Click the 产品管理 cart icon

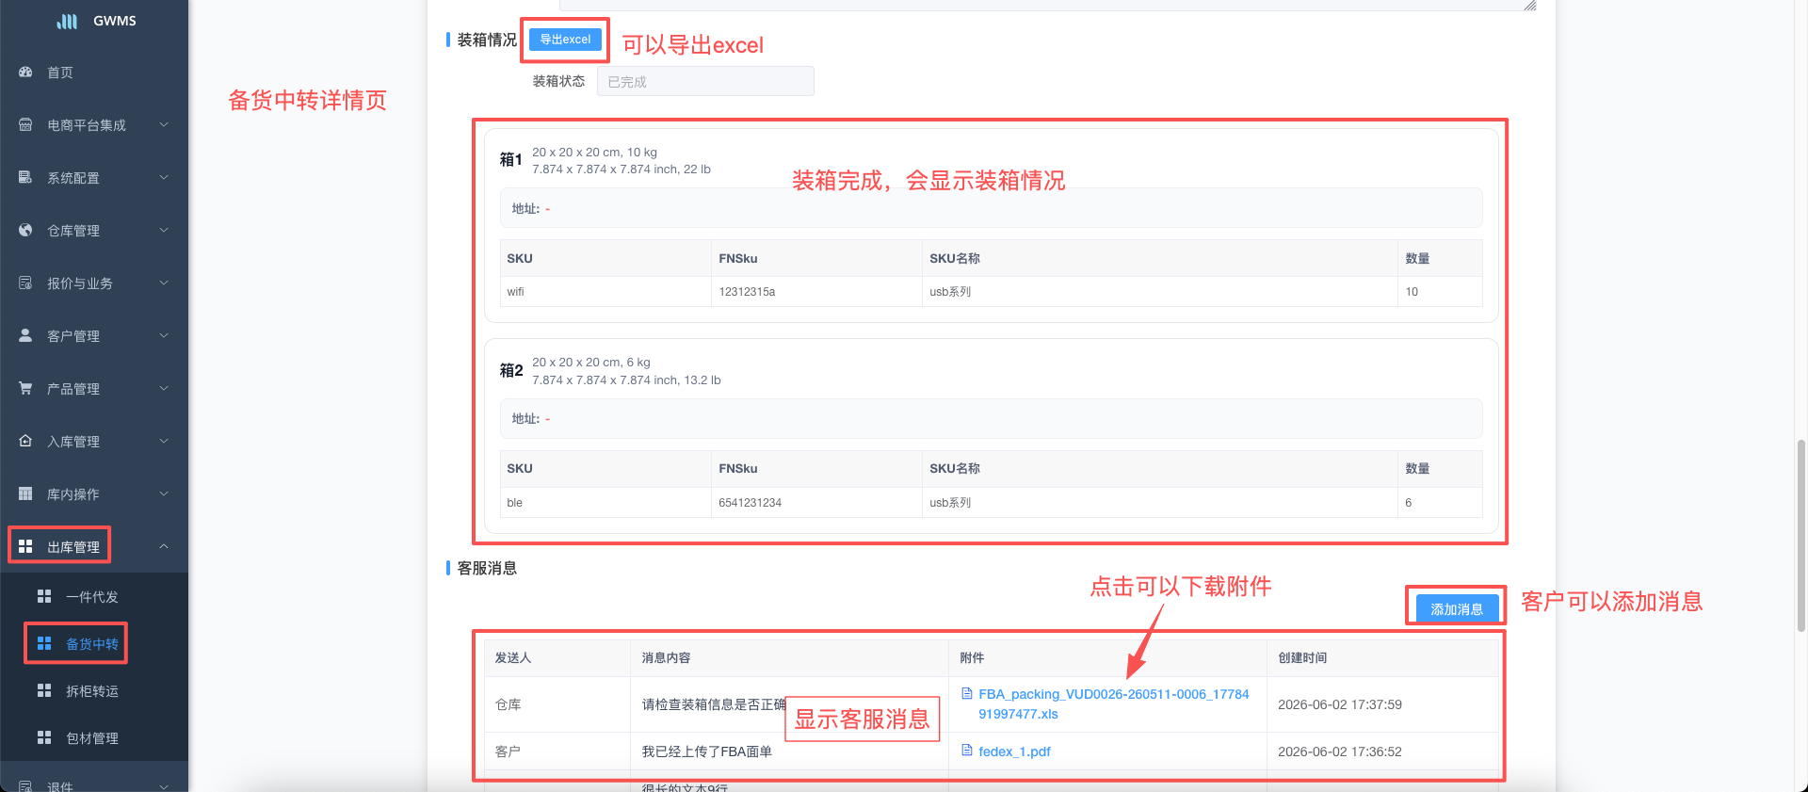pos(25,389)
